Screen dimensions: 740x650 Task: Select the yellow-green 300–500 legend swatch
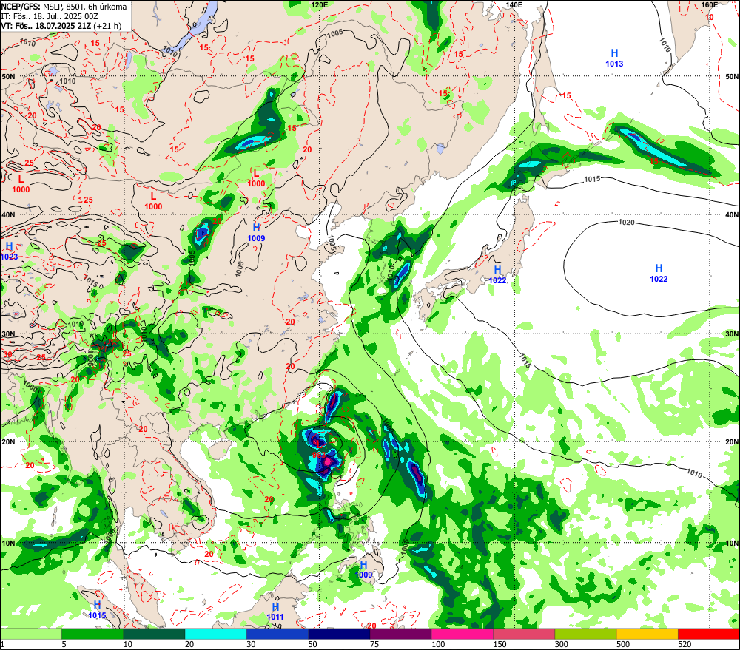[x=585, y=634]
